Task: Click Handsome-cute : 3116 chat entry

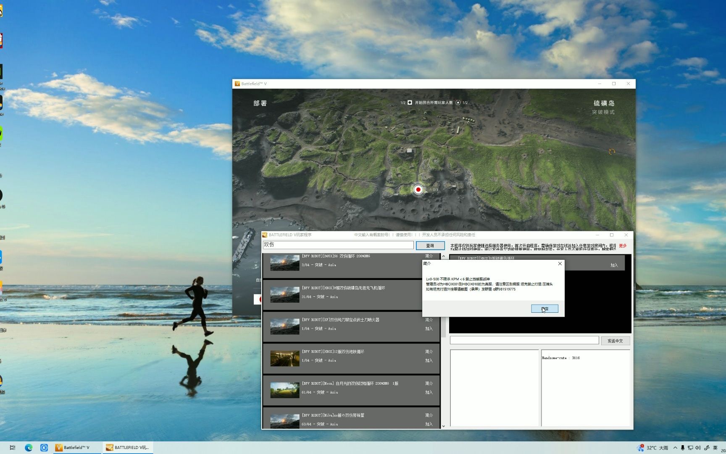Action: pos(561,358)
